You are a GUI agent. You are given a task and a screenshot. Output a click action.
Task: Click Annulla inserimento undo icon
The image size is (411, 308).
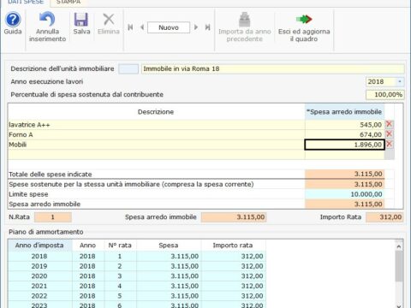[x=47, y=20]
